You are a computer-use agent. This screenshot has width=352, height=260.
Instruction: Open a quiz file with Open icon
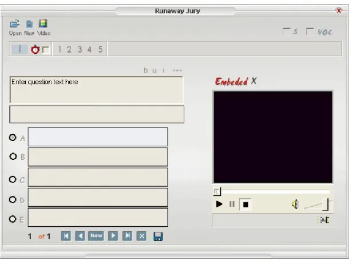(15, 24)
